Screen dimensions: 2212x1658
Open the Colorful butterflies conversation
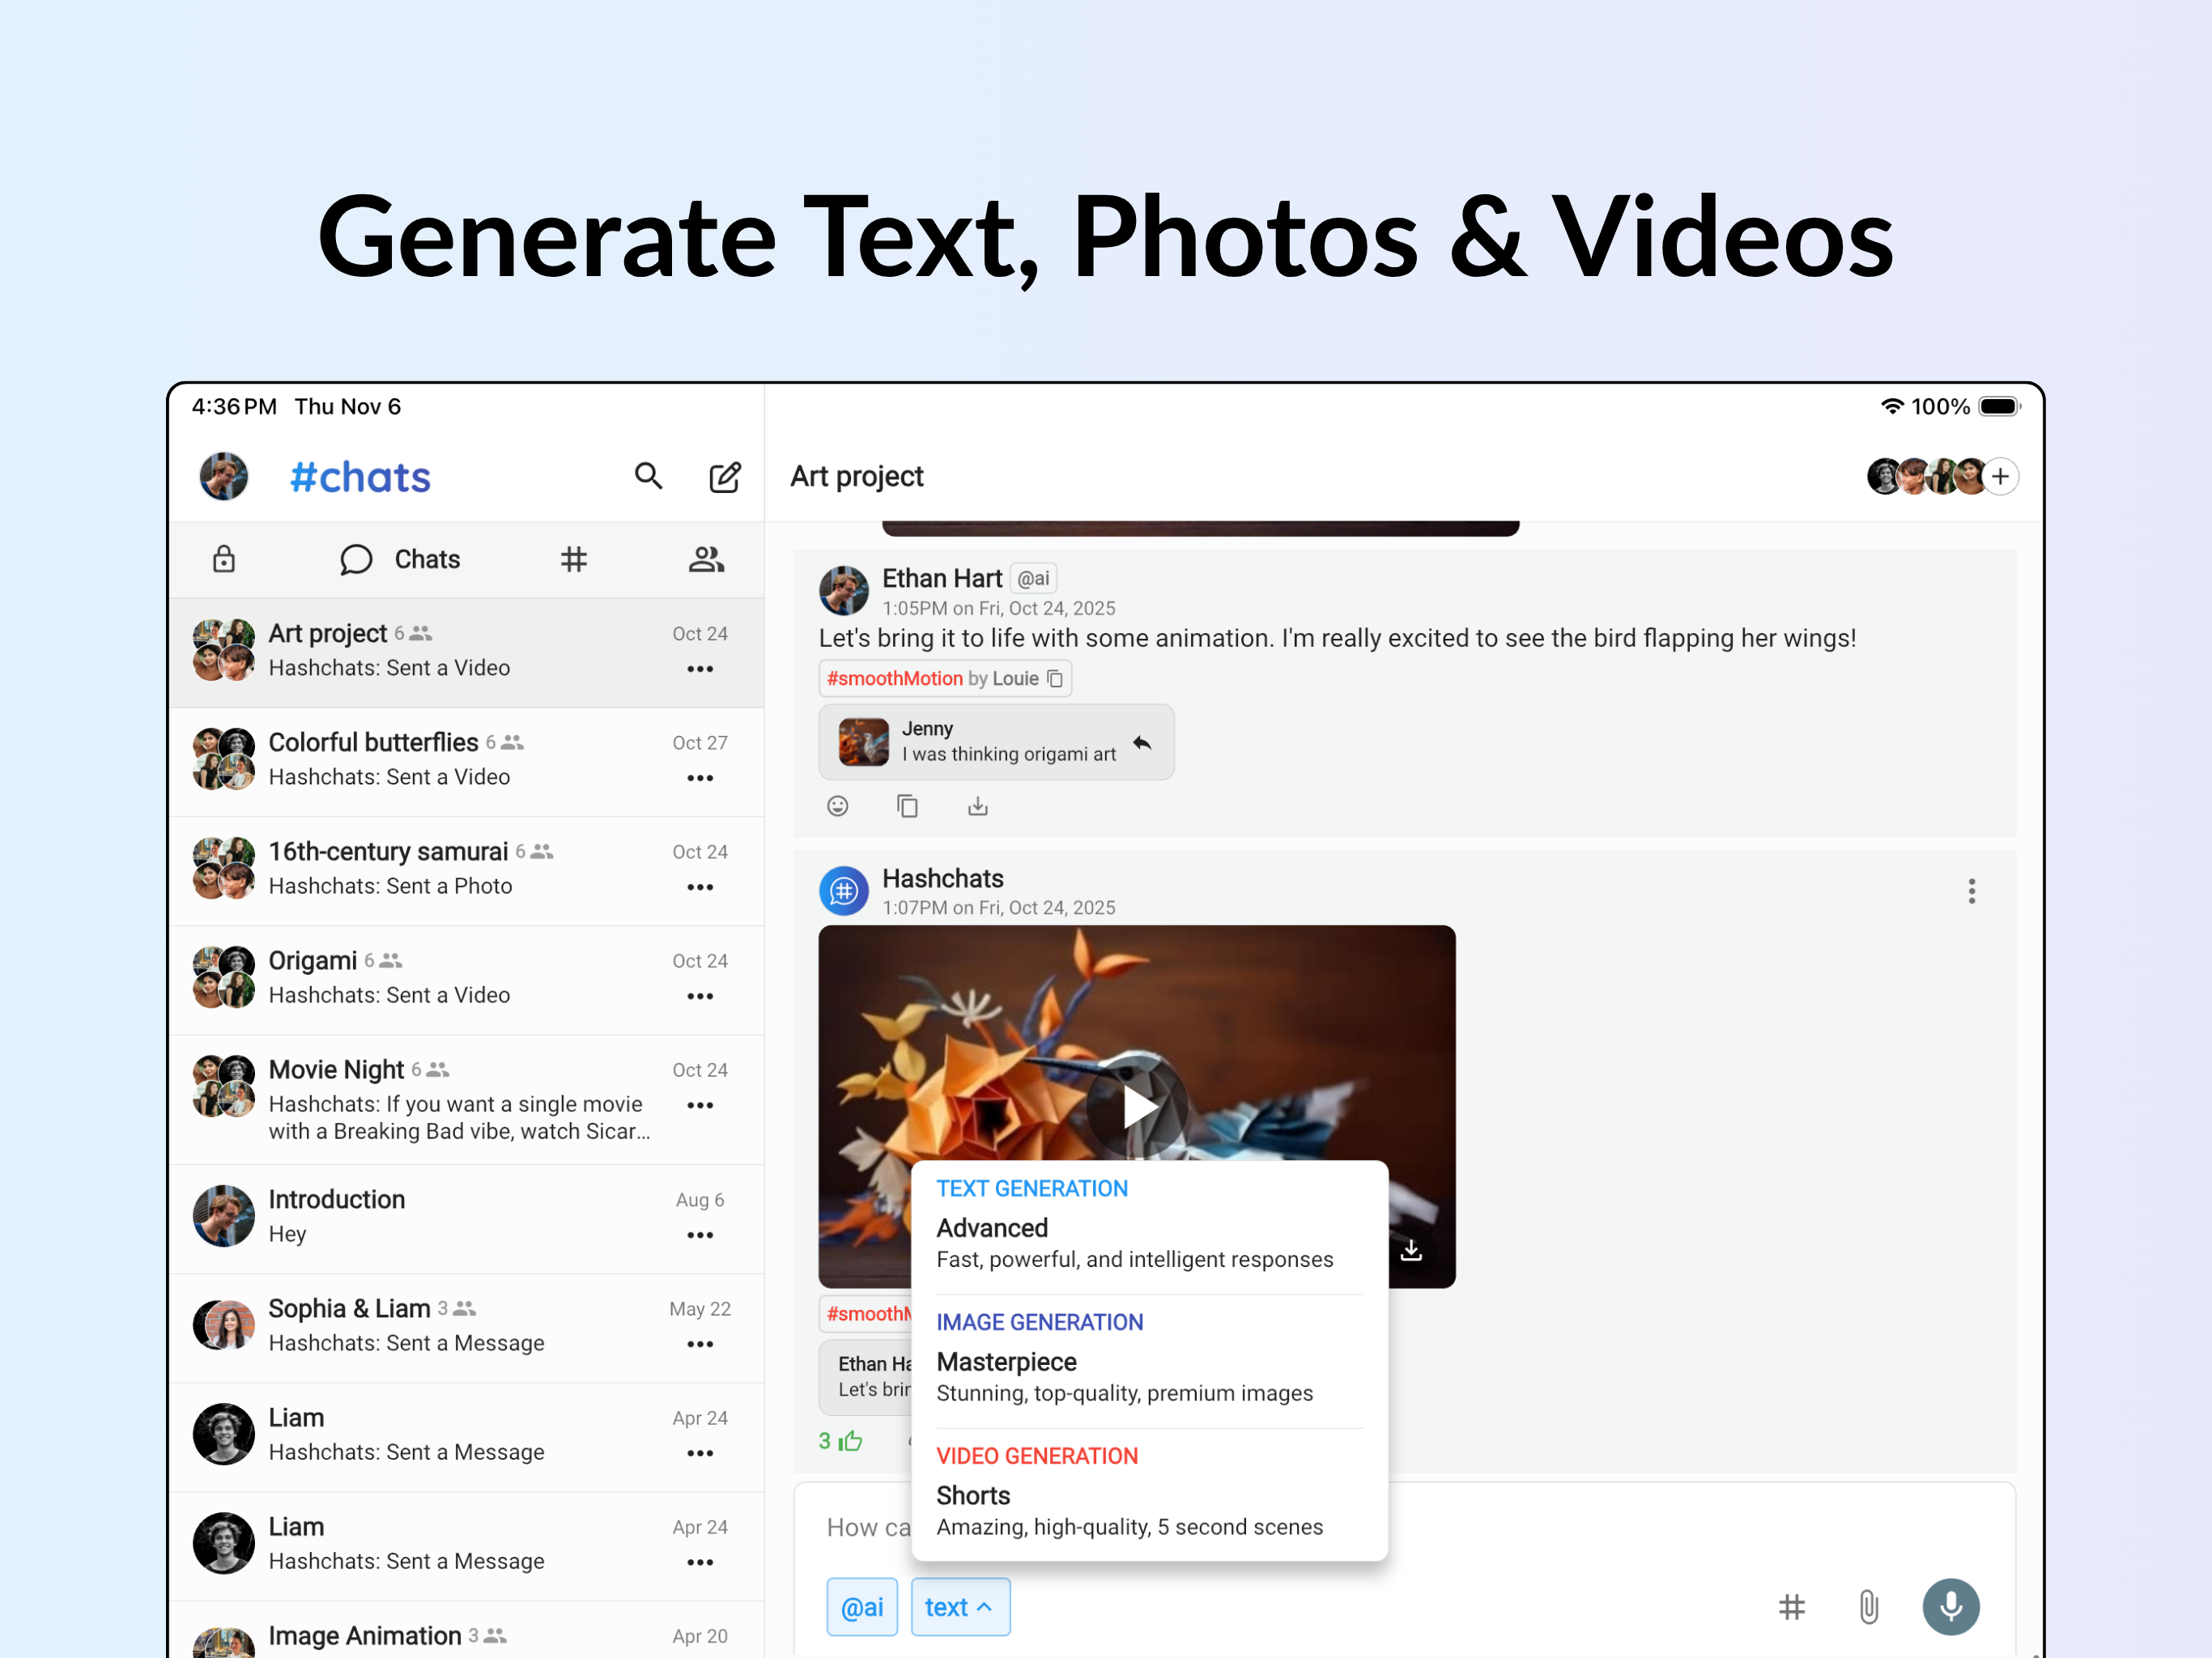(x=466, y=762)
